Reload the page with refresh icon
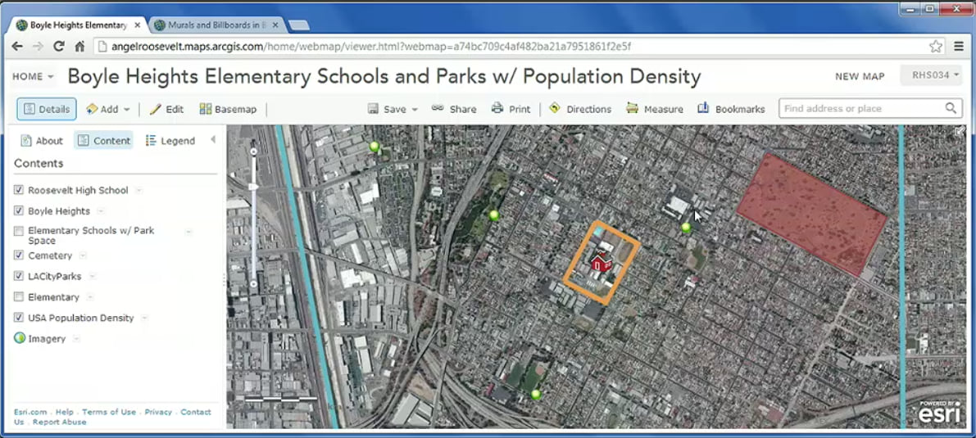The width and height of the screenshot is (976, 438). pos(58,46)
